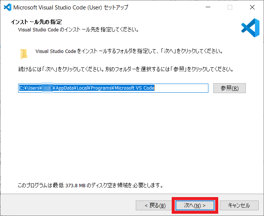This screenshot has width=264, height=216.
Task: Click the インストール先の指定 heading
Action: point(36,22)
